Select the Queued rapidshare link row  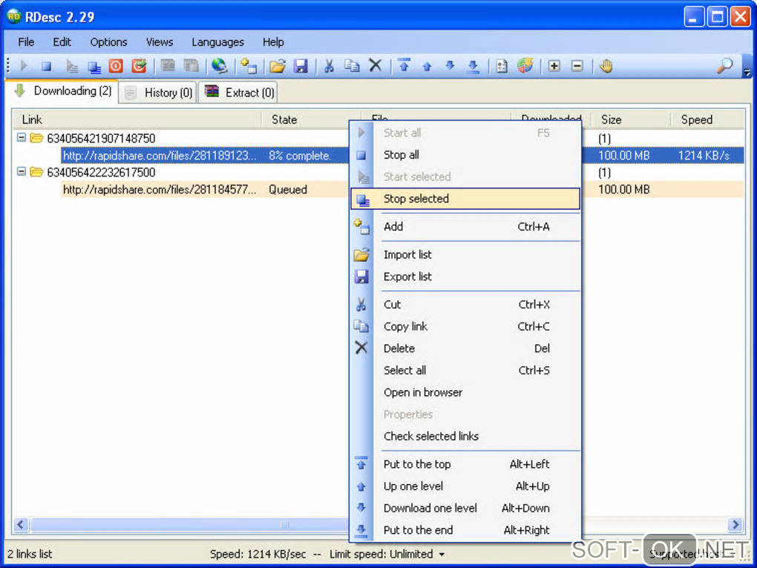click(x=160, y=190)
